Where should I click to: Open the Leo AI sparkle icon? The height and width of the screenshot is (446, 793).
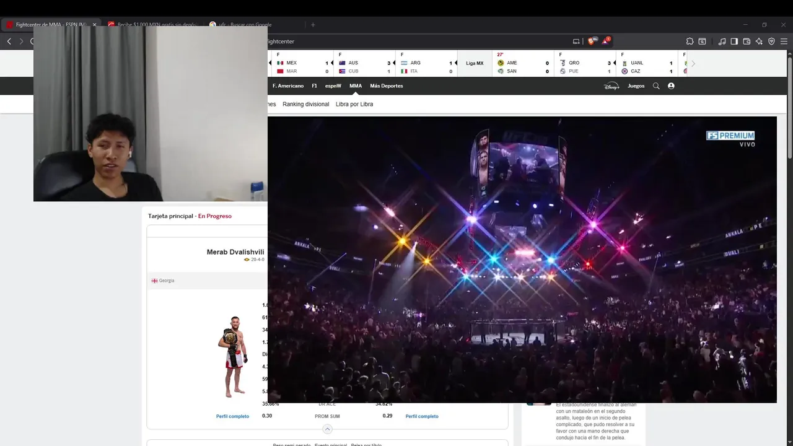[759, 42]
